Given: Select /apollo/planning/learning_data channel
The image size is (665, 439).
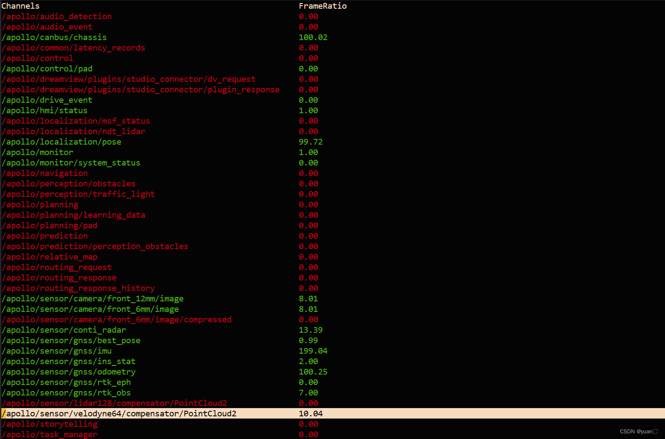Looking at the screenshot, I should 73,215.
